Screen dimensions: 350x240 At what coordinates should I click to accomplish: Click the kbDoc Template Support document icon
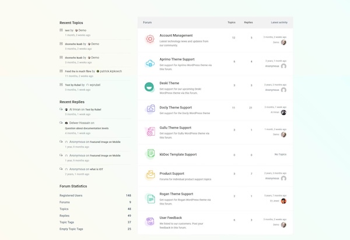[150, 154]
